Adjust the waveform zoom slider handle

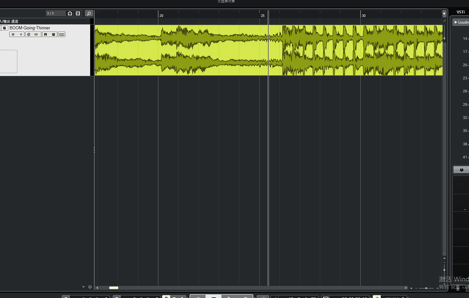tap(444, 38)
